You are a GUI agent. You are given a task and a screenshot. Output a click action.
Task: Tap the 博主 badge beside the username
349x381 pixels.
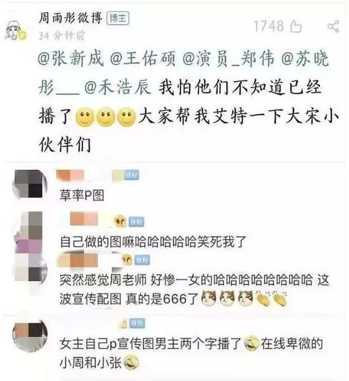(x=118, y=18)
